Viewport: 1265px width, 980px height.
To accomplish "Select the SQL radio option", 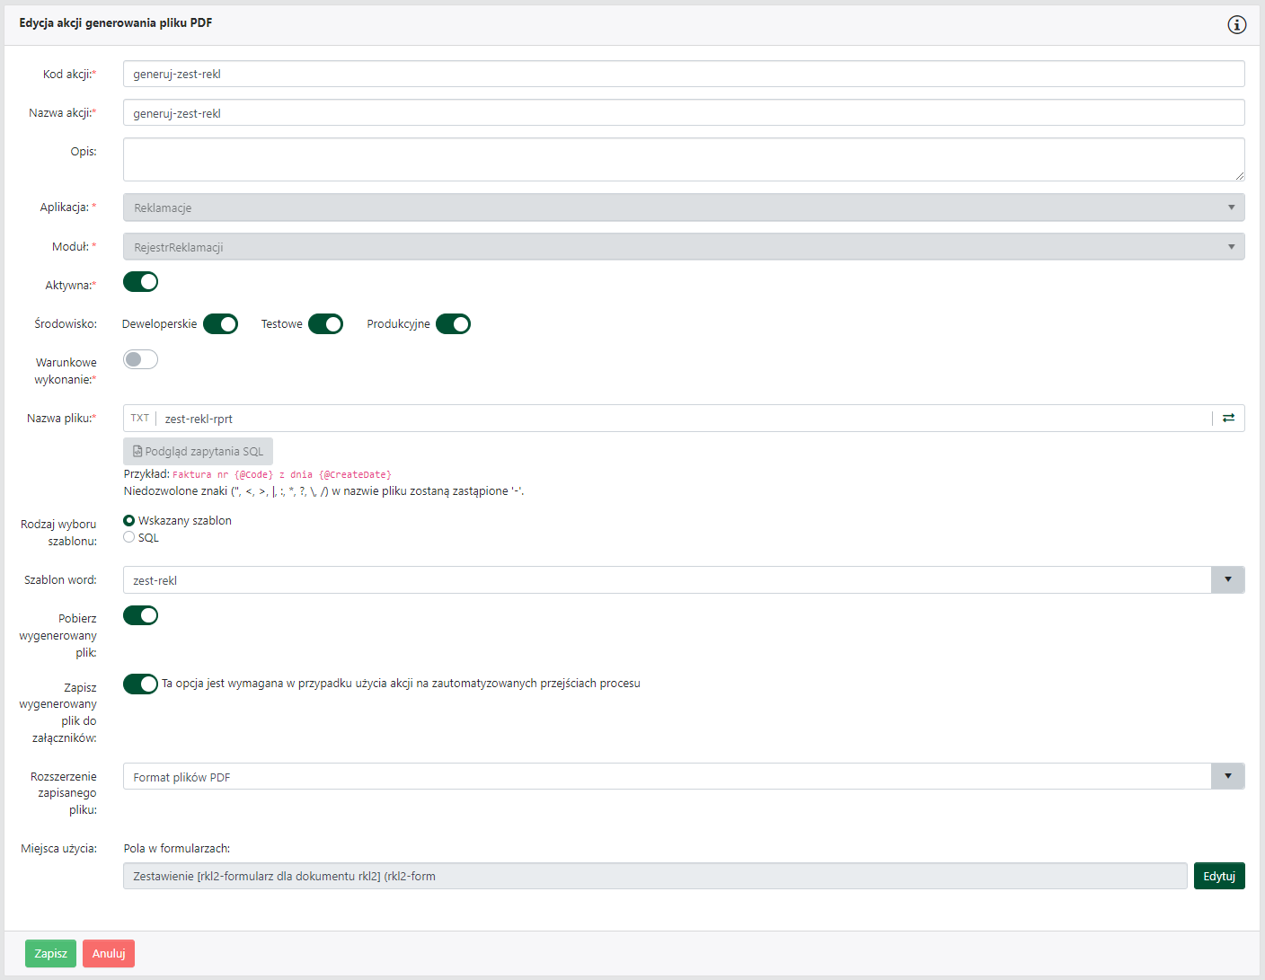I will [x=129, y=537].
